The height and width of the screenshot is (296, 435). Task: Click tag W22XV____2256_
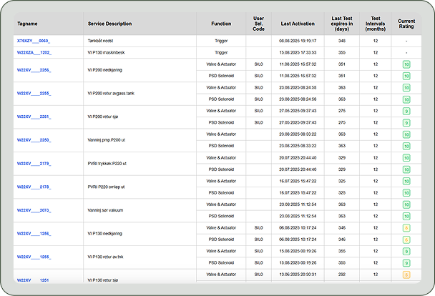34,70
